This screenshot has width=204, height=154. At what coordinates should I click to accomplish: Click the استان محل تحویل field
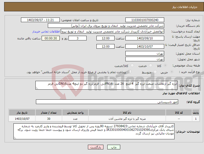pyautogui.click(x=145, y=53)
